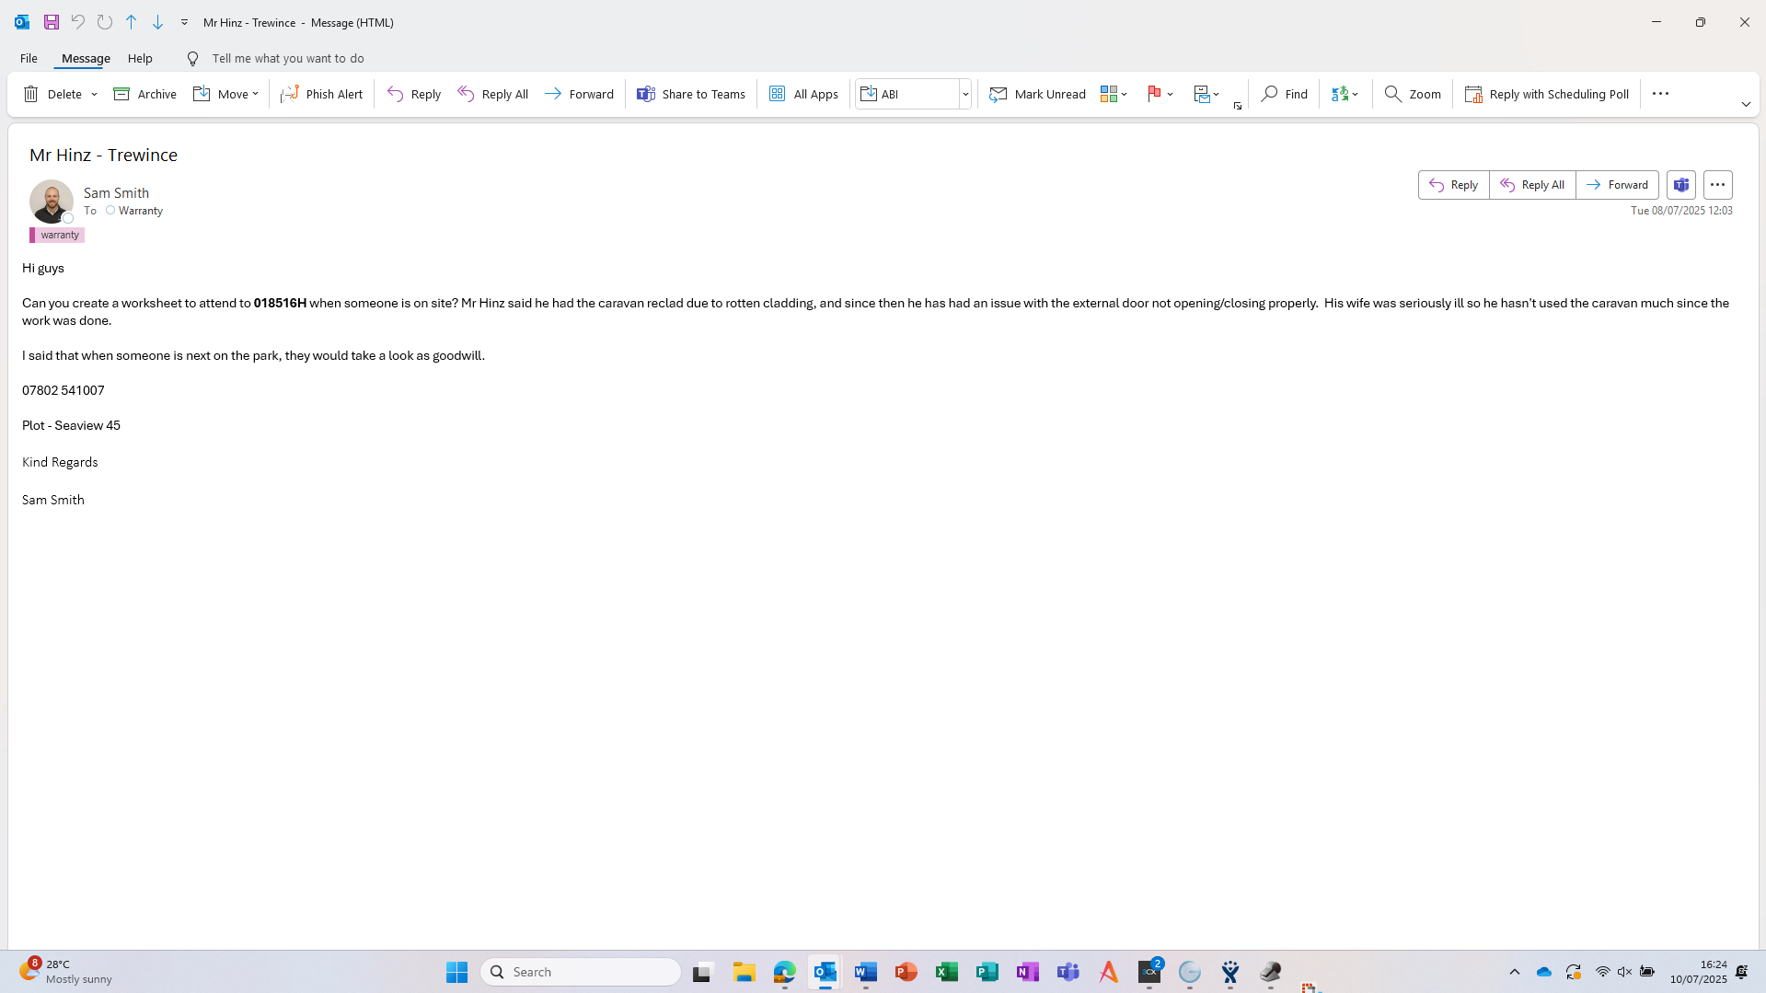This screenshot has width=1766, height=993.
Task: Click Forward in the ribbon toolbar
Action: [x=579, y=94]
